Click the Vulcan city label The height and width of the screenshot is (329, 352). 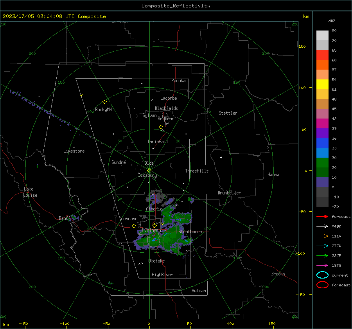[199, 291]
